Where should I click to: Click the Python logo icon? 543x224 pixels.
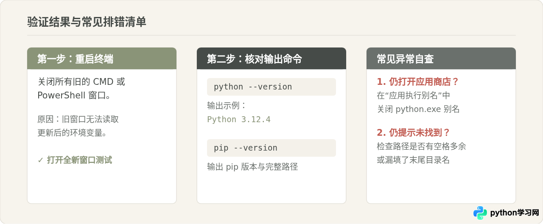[x=480, y=213]
